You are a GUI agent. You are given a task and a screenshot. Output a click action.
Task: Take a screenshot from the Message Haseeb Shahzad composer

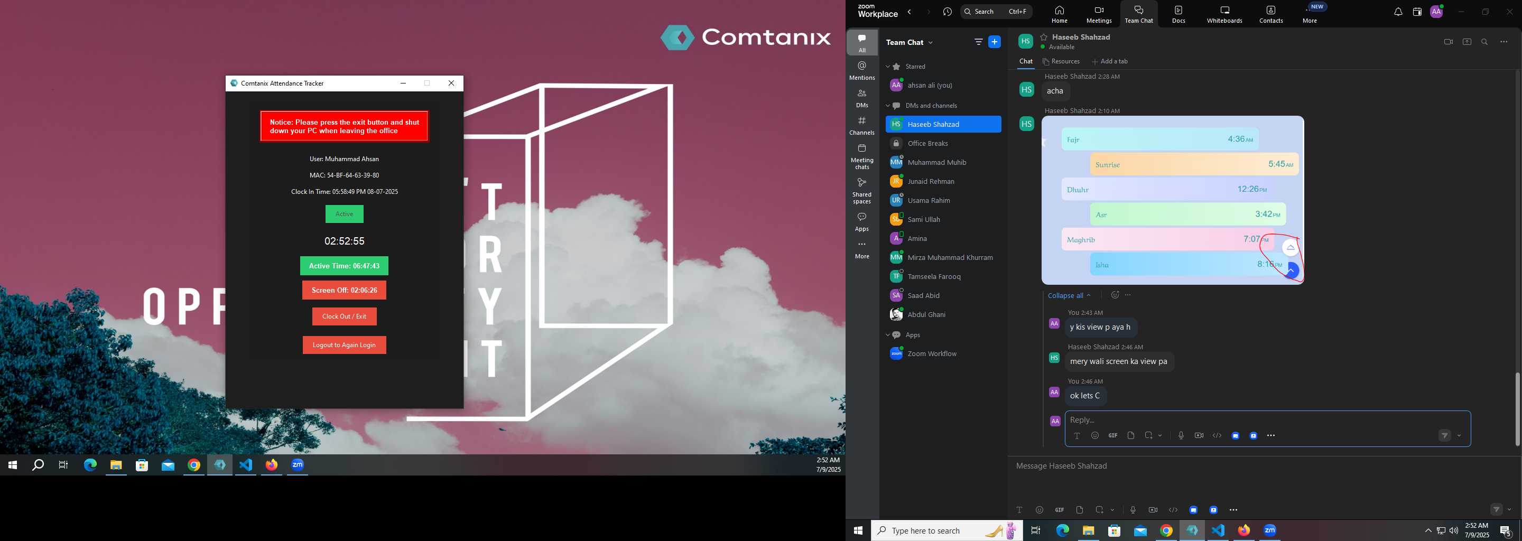point(1099,510)
